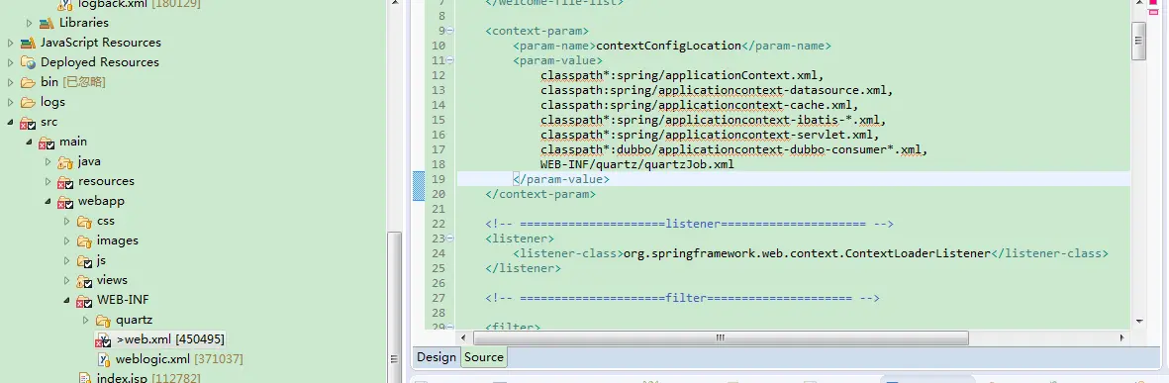This screenshot has height=383, width=1169.
Task: Click the editor vertical scrollbar thumb
Action: [1138, 41]
